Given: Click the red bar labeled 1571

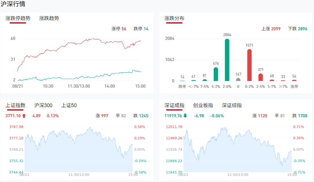Looking at the screenshot, I should point(249,65).
